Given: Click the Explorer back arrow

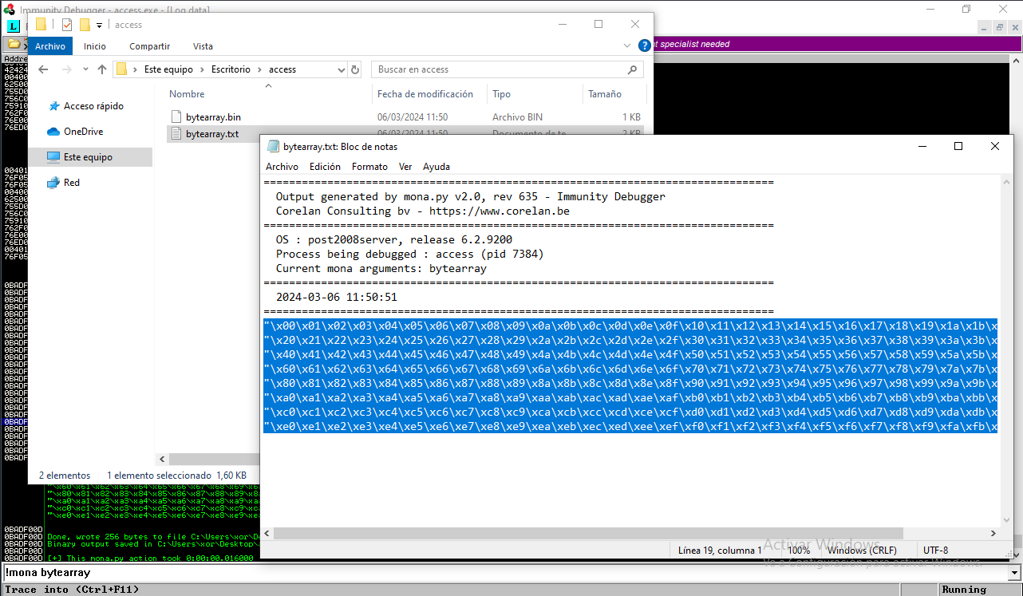Looking at the screenshot, I should pos(43,69).
